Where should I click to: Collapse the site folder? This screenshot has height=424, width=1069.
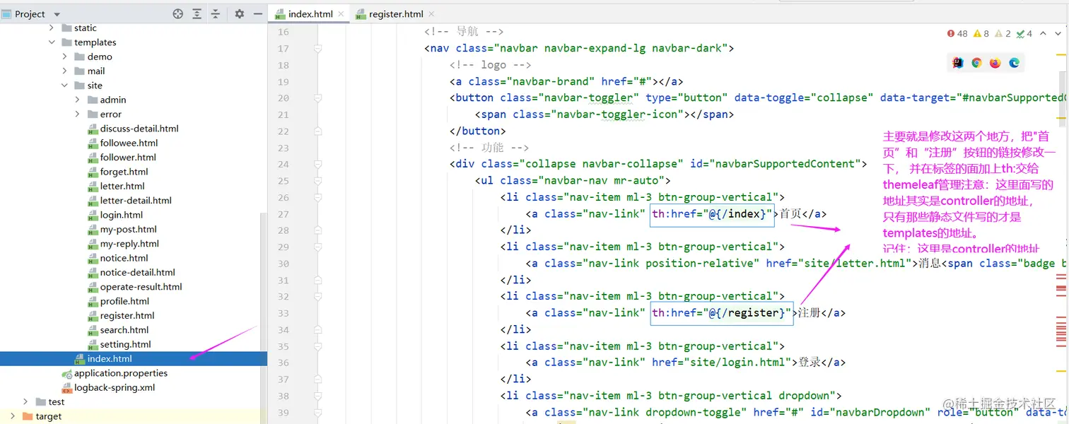(x=64, y=86)
